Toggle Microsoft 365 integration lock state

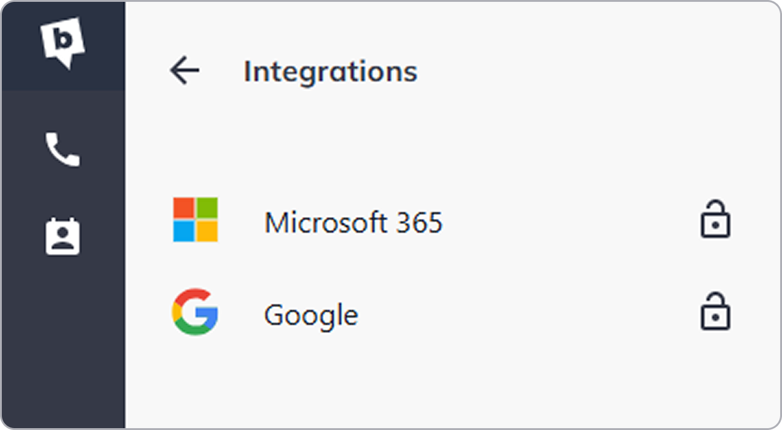(716, 218)
